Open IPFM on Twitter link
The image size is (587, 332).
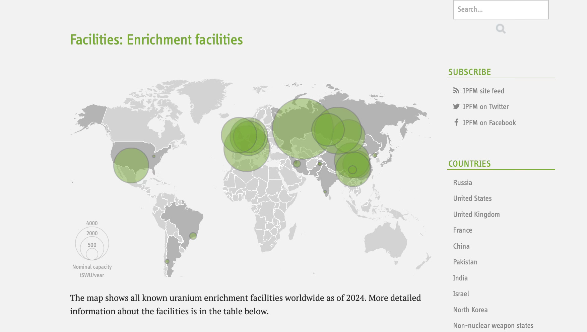coord(486,107)
